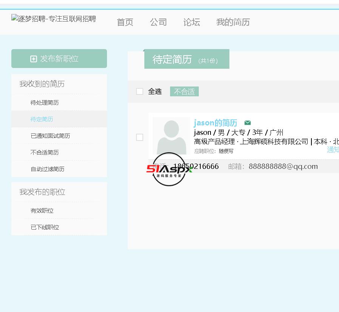Open the 论坛 navigation item
The width and height of the screenshot is (339, 312).
192,22
